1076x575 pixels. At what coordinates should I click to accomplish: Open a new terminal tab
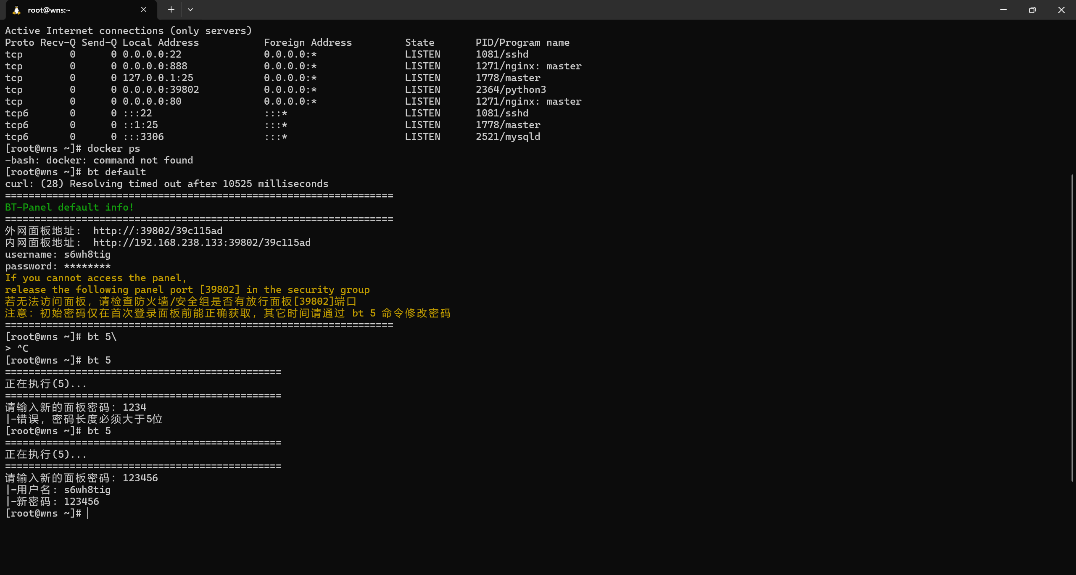click(171, 10)
